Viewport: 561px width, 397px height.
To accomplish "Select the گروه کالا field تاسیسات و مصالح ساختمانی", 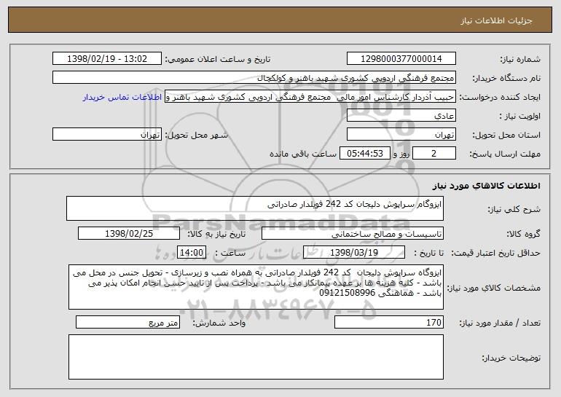I will click(x=353, y=234).
